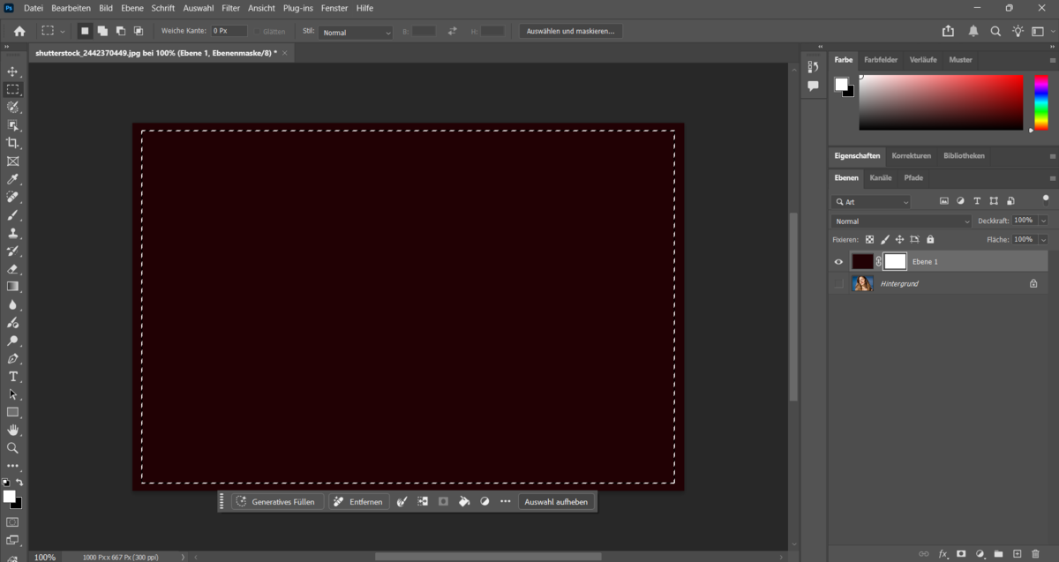
Task: Toggle visibility of Ebene 1
Action: 838,261
